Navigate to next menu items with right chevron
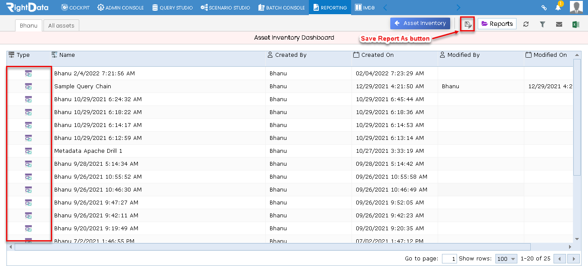This screenshot has height=266, width=588. point(458,7)
